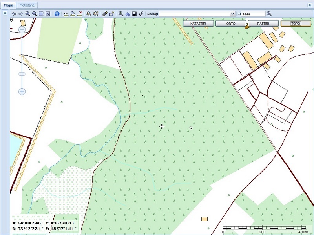The height and width of the screenshot is (235, 314).
Task: Click the map zoom slider handle
Action: (22, 74)
